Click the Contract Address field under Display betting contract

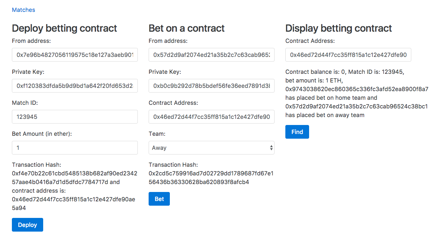tap(348, 55)
